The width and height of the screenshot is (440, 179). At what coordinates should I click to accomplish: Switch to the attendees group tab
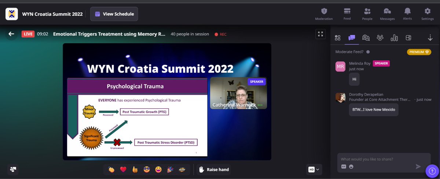(x=380, y=38)
